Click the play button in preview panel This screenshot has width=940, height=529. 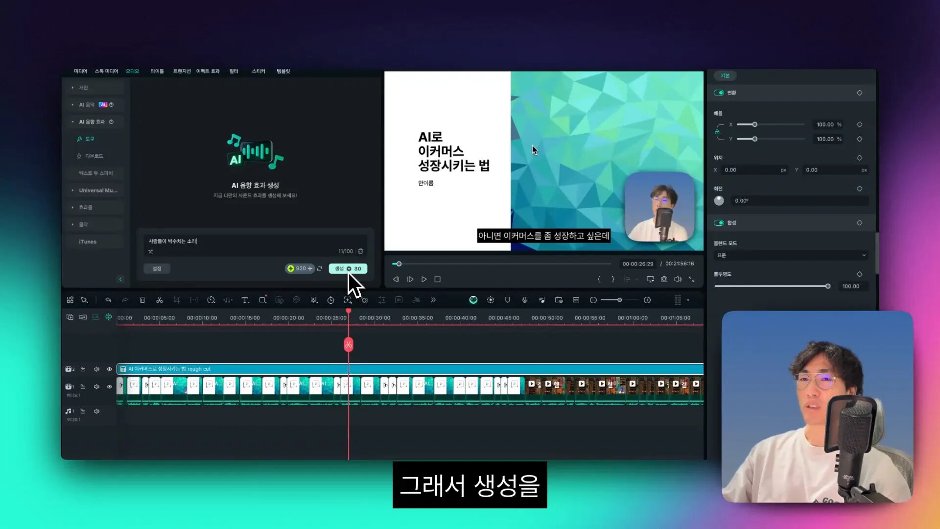pos(424,279)
